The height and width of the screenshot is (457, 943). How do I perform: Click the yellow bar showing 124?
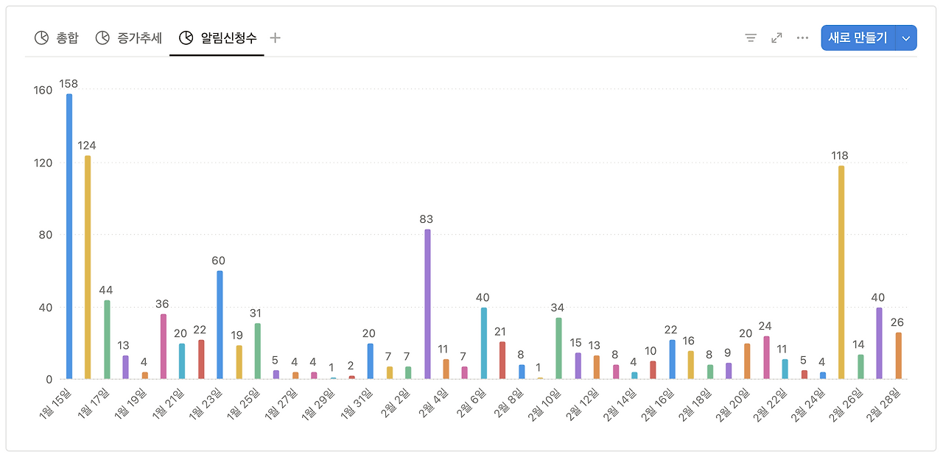(87, 265)
